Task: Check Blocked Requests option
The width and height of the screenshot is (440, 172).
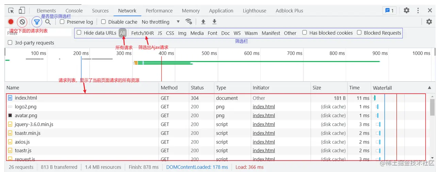Action: coord(359,33)
